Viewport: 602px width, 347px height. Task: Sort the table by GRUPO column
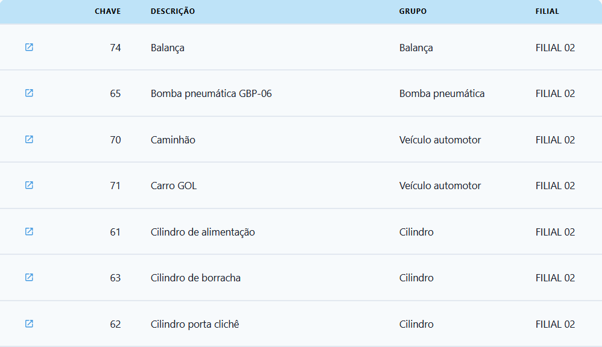tap(412, 11)
